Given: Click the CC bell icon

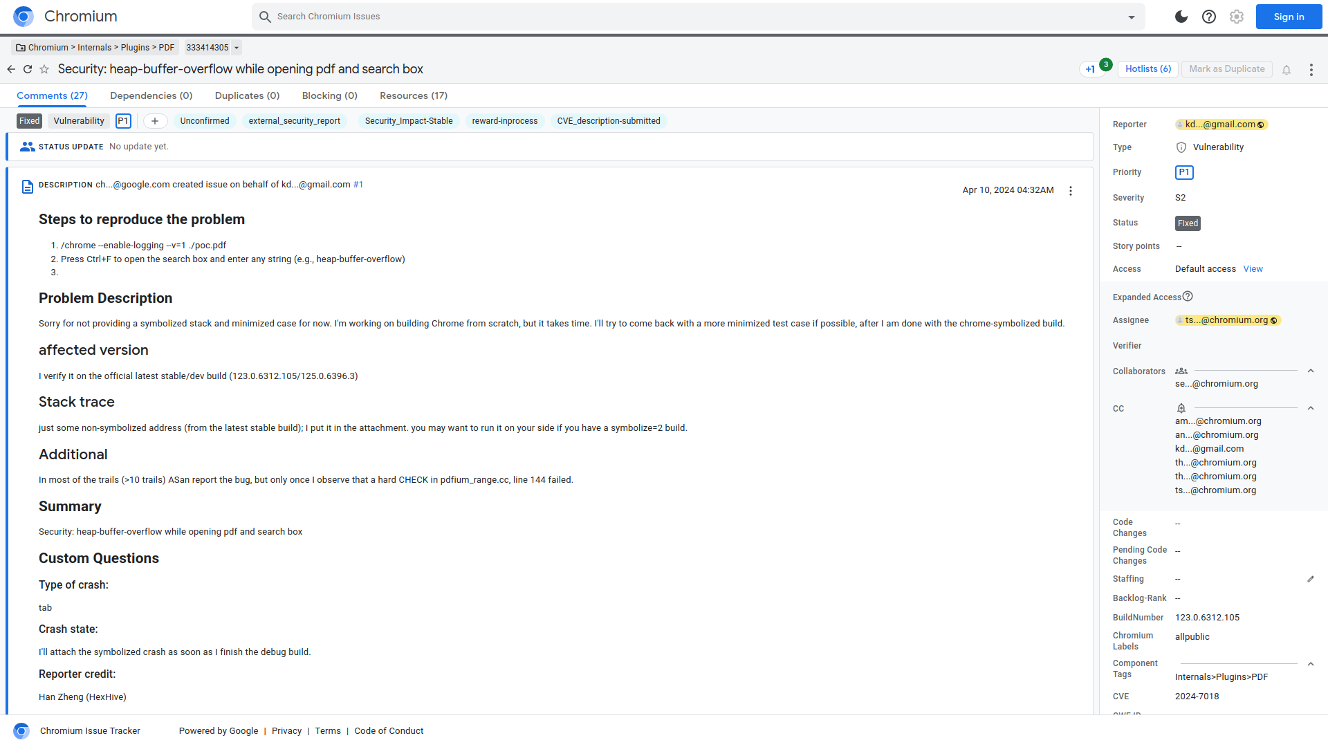Looking at the screenshot, I should [x=1181, y=409].
